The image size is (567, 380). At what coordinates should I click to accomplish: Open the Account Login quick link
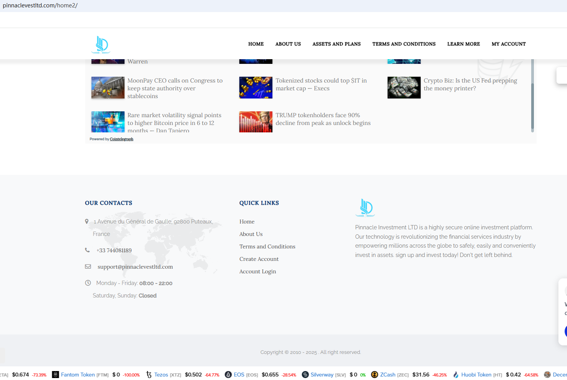(x=258, y=271)
